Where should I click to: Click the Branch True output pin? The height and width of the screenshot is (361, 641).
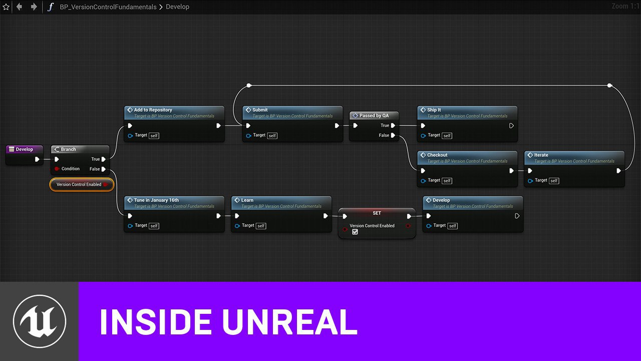click(104, 159)
